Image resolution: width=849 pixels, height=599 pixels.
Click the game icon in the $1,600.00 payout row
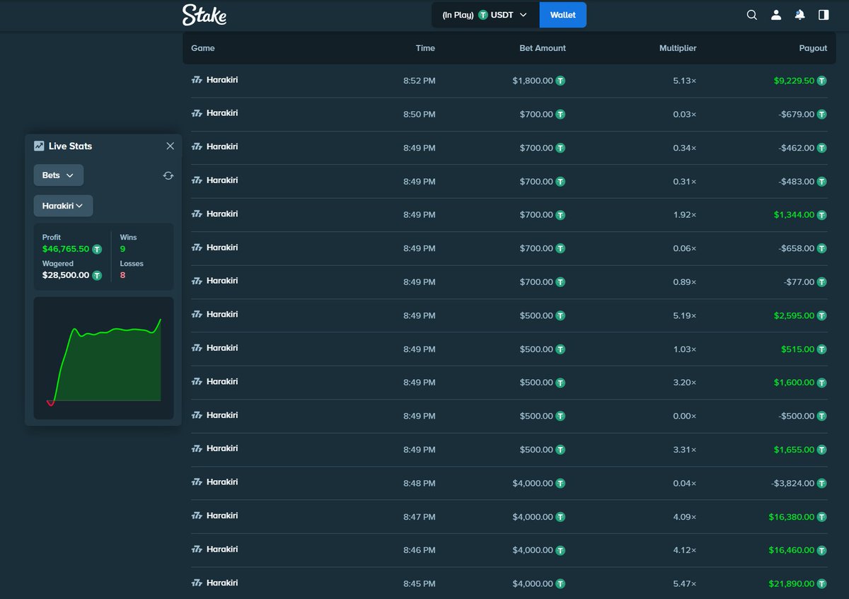(x=197, y=382)
